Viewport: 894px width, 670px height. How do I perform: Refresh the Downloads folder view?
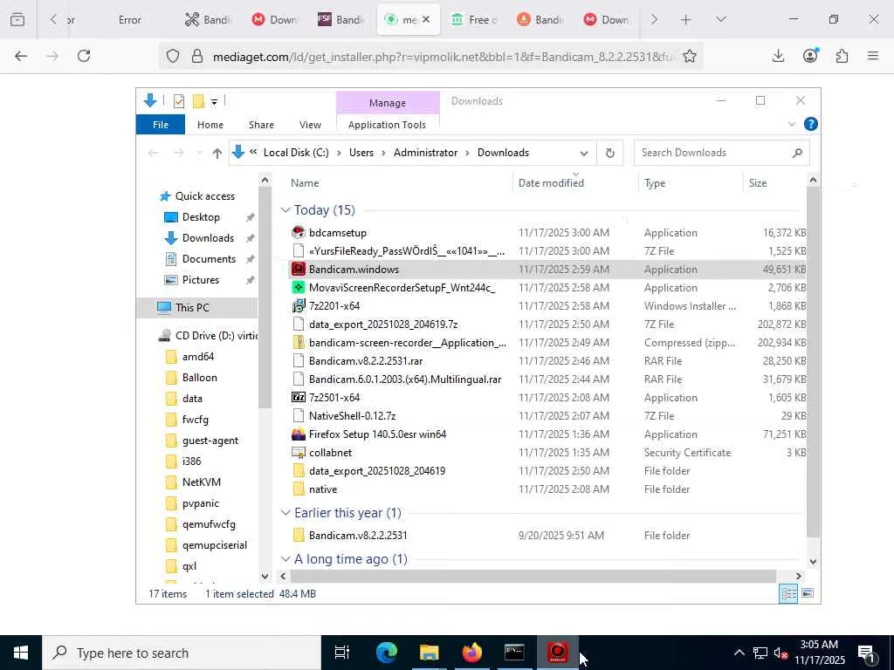(609, 153)
